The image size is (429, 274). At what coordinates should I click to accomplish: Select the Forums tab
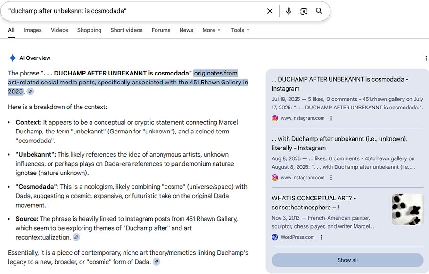pos(161,30)
